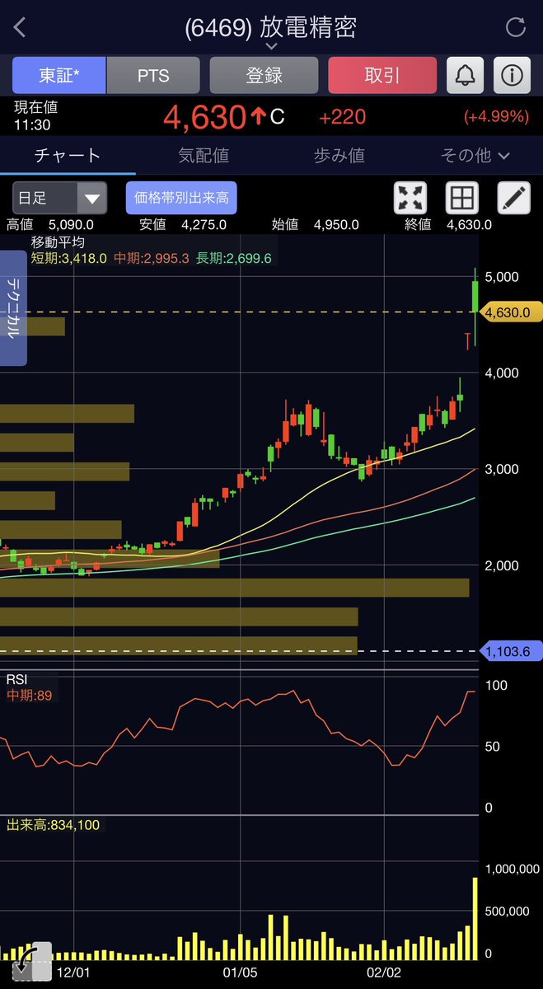Open stock information icon
The image size is (543, 989).
pos(512,75)
